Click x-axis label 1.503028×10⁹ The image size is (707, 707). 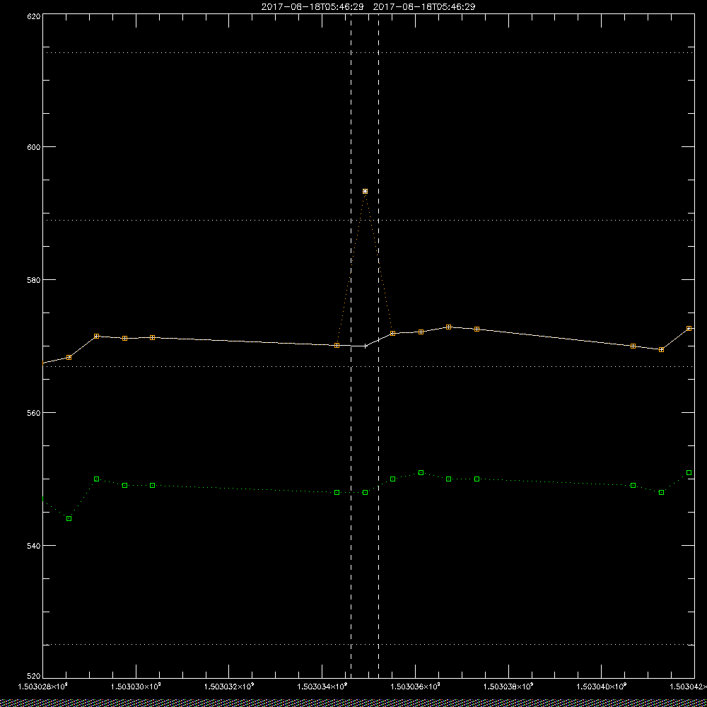[42, 686]
